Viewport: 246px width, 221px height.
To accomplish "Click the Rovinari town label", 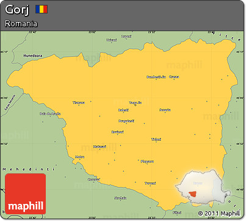I will pyautogui.click(x=118, y=132).
